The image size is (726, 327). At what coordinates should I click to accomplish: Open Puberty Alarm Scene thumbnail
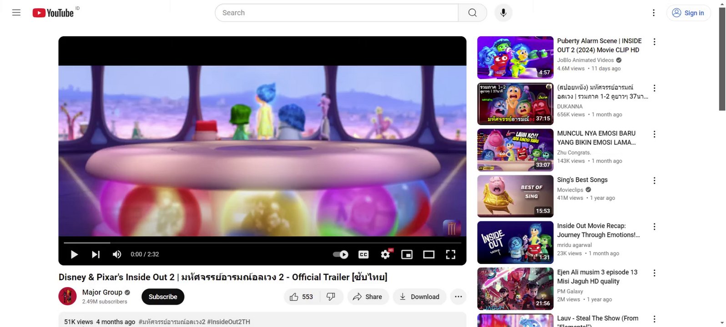pyautogui.click(x=515, y=58)
